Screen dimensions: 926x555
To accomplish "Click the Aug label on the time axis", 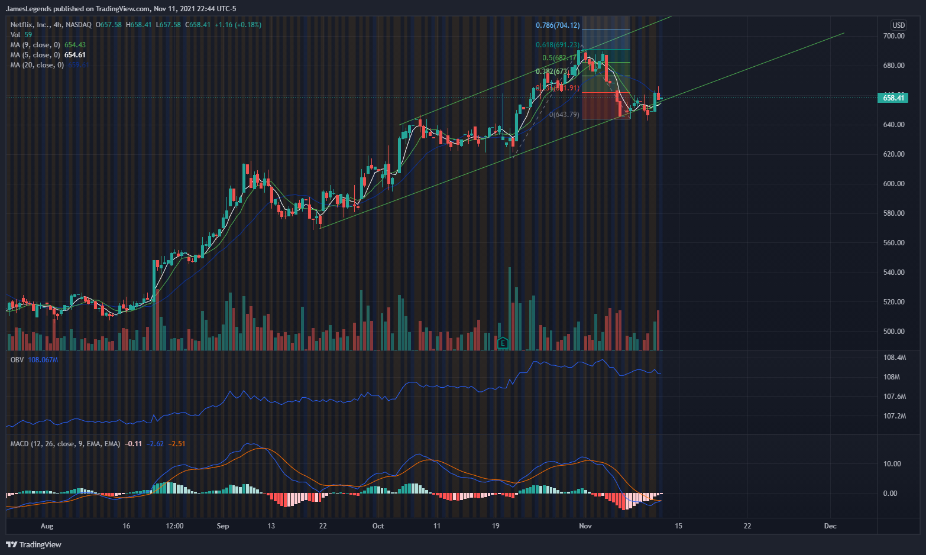I will click(47, 526).
